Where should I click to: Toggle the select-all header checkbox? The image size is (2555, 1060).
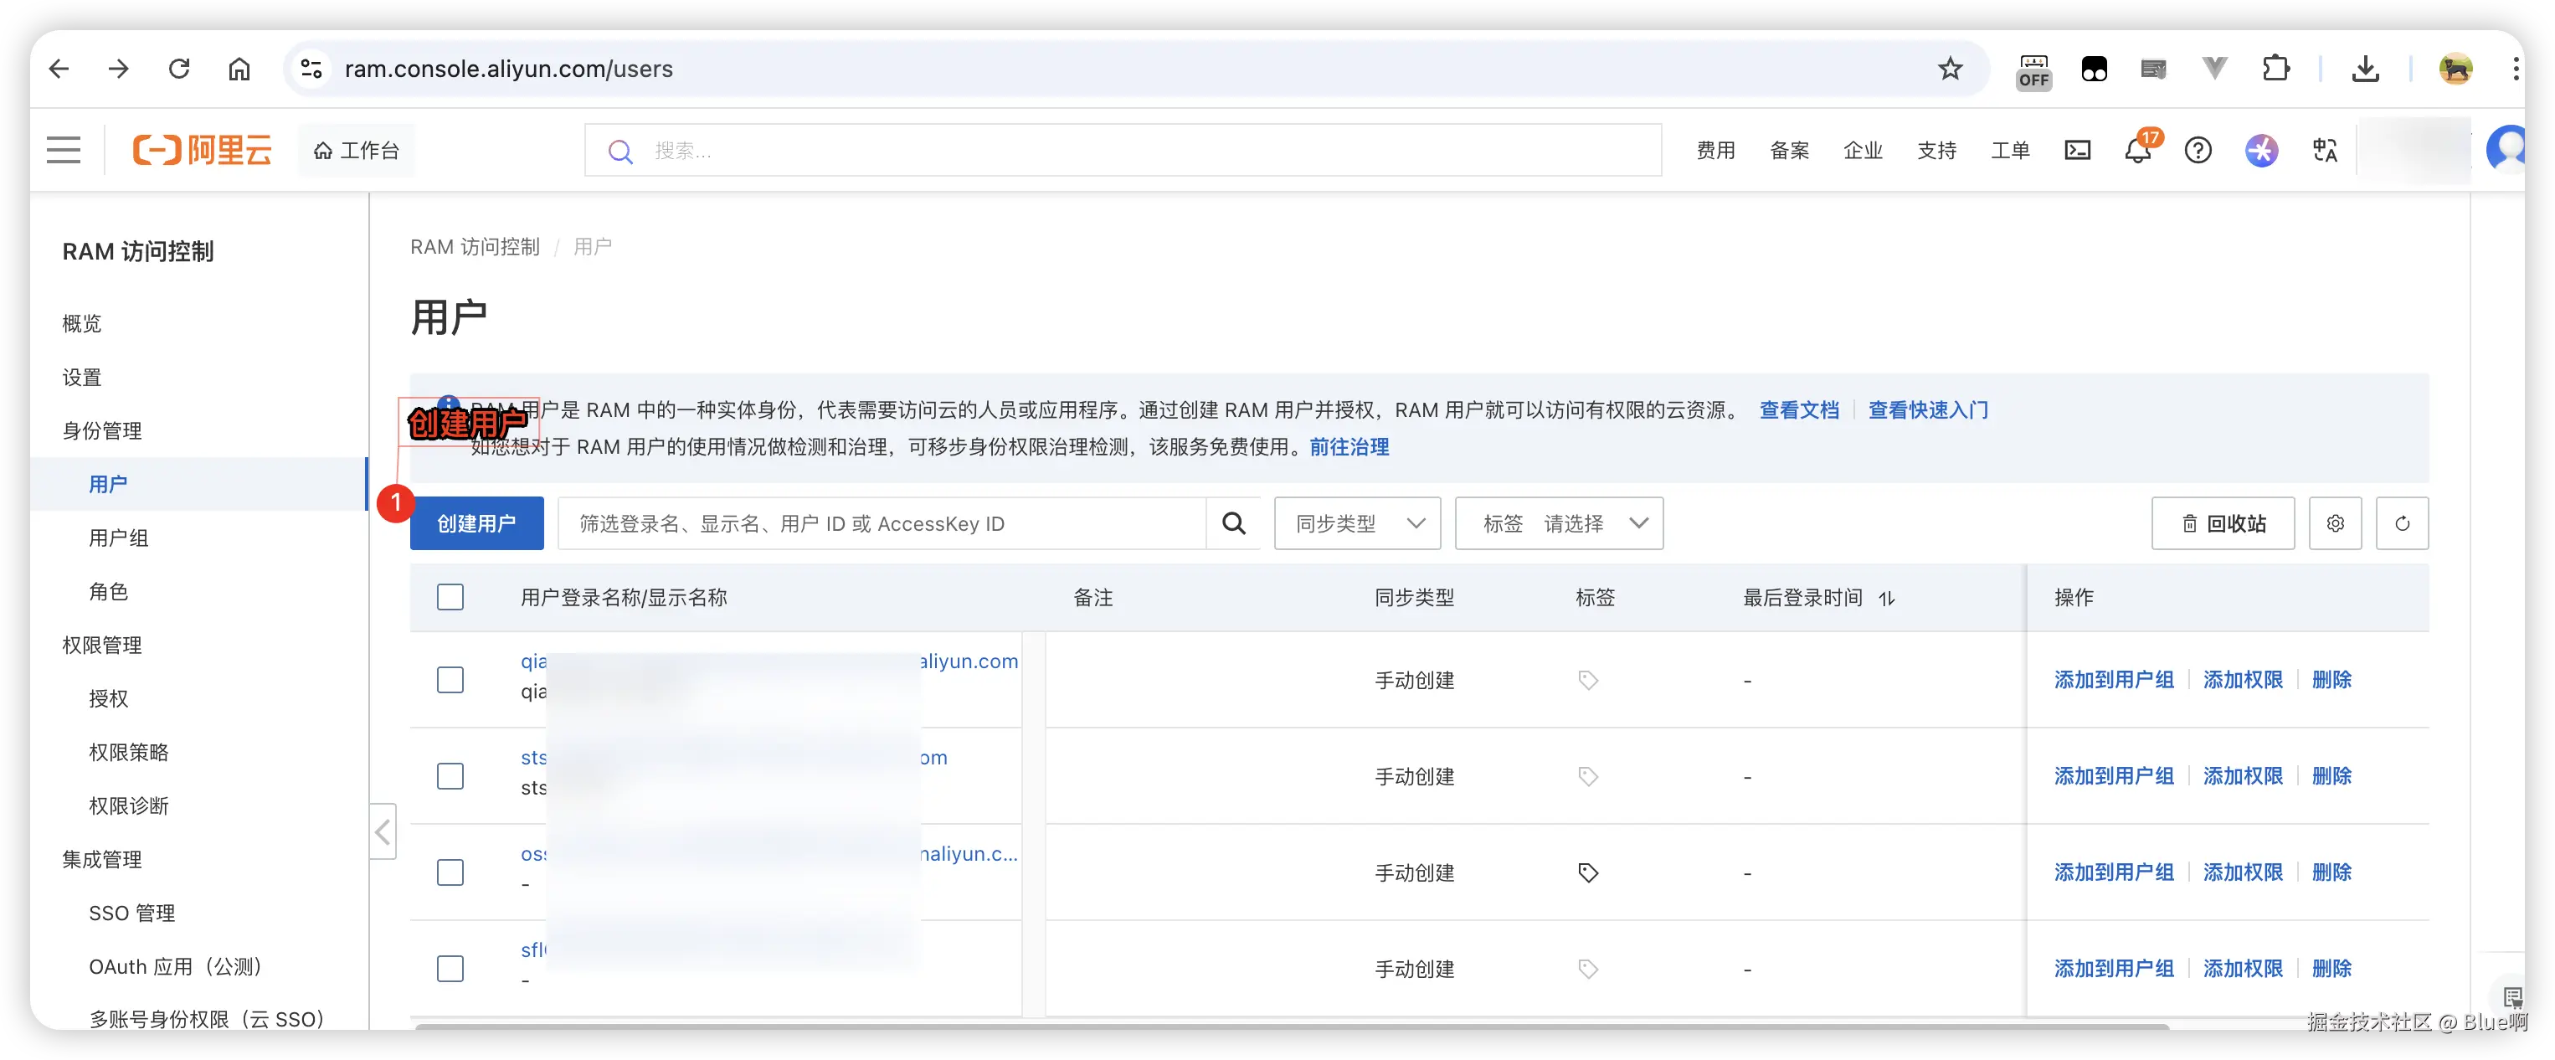(450, 598)
